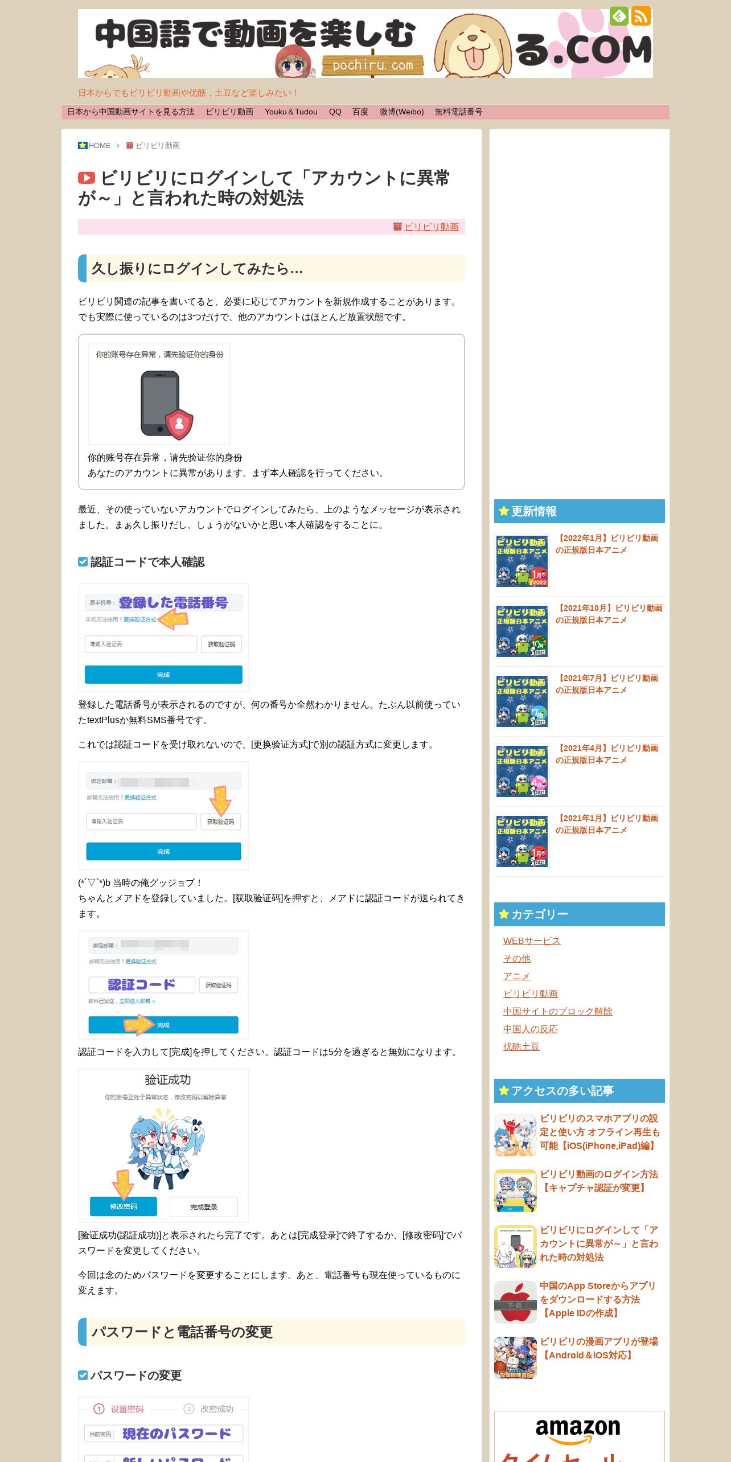Click thumbnail for 2021年7月 anime post

coord(522,701)
